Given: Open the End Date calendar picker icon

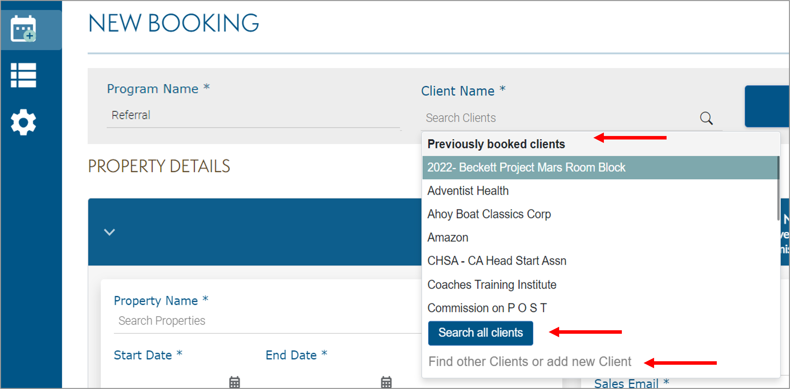Looking at the screenshot, I should tap(386, 382).
